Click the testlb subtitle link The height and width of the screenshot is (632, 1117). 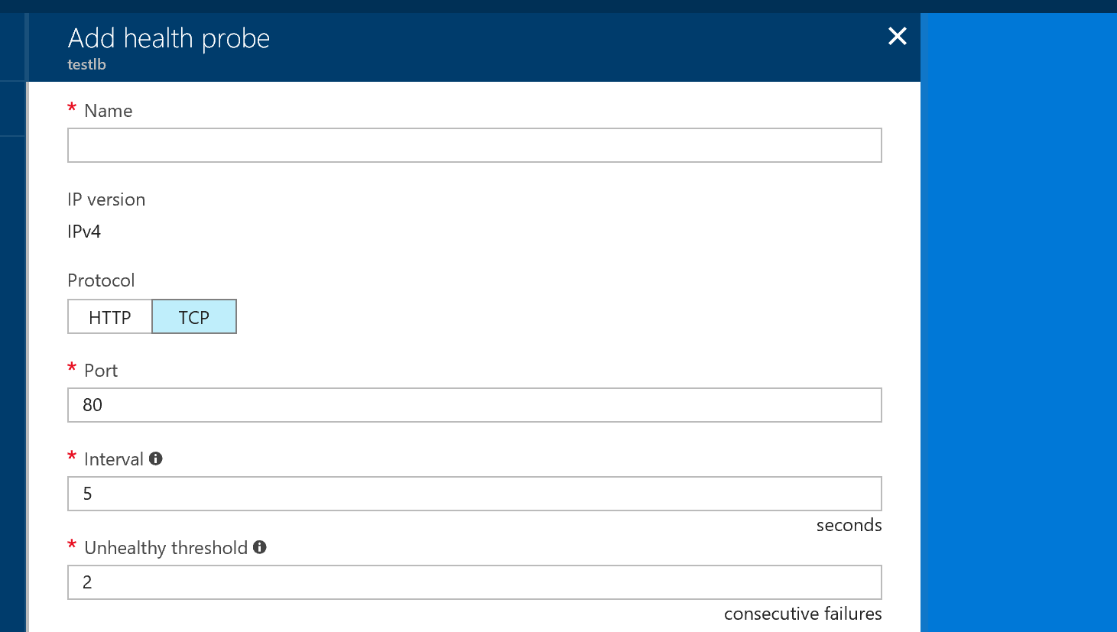point(86,64)
